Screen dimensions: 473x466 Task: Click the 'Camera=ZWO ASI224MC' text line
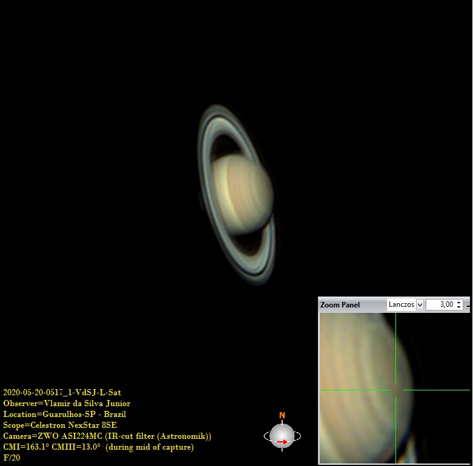tap(107, 436)
